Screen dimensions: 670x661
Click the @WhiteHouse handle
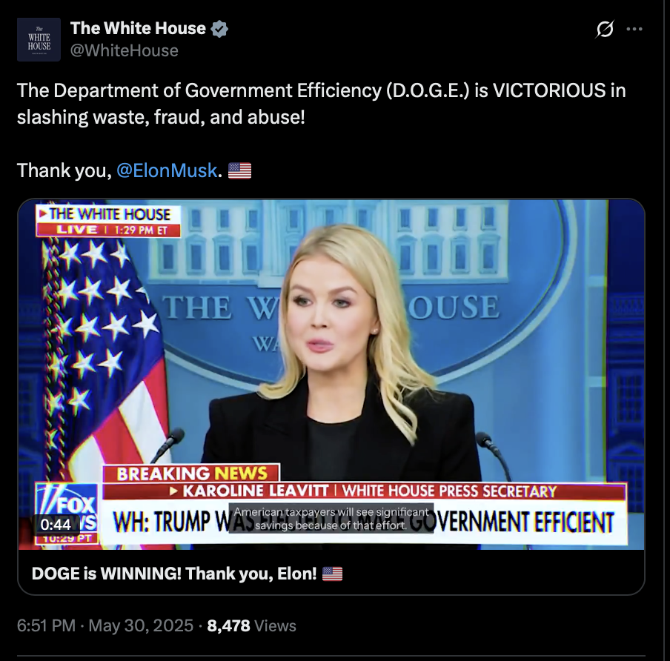[x=124, y=50]
